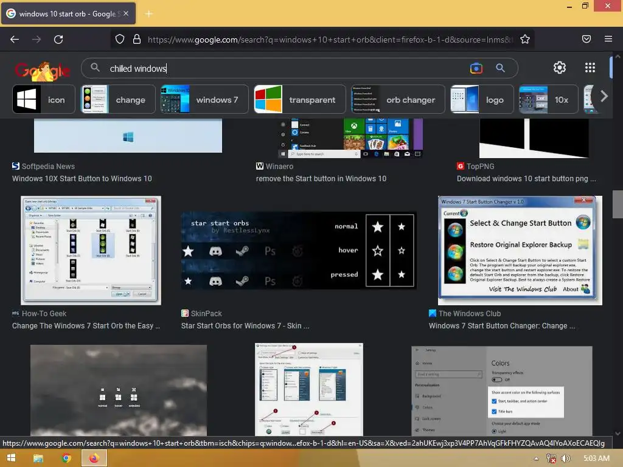
Task: Bookmark this page with the star
Action: pyautogui.click(x=525, y=40)
